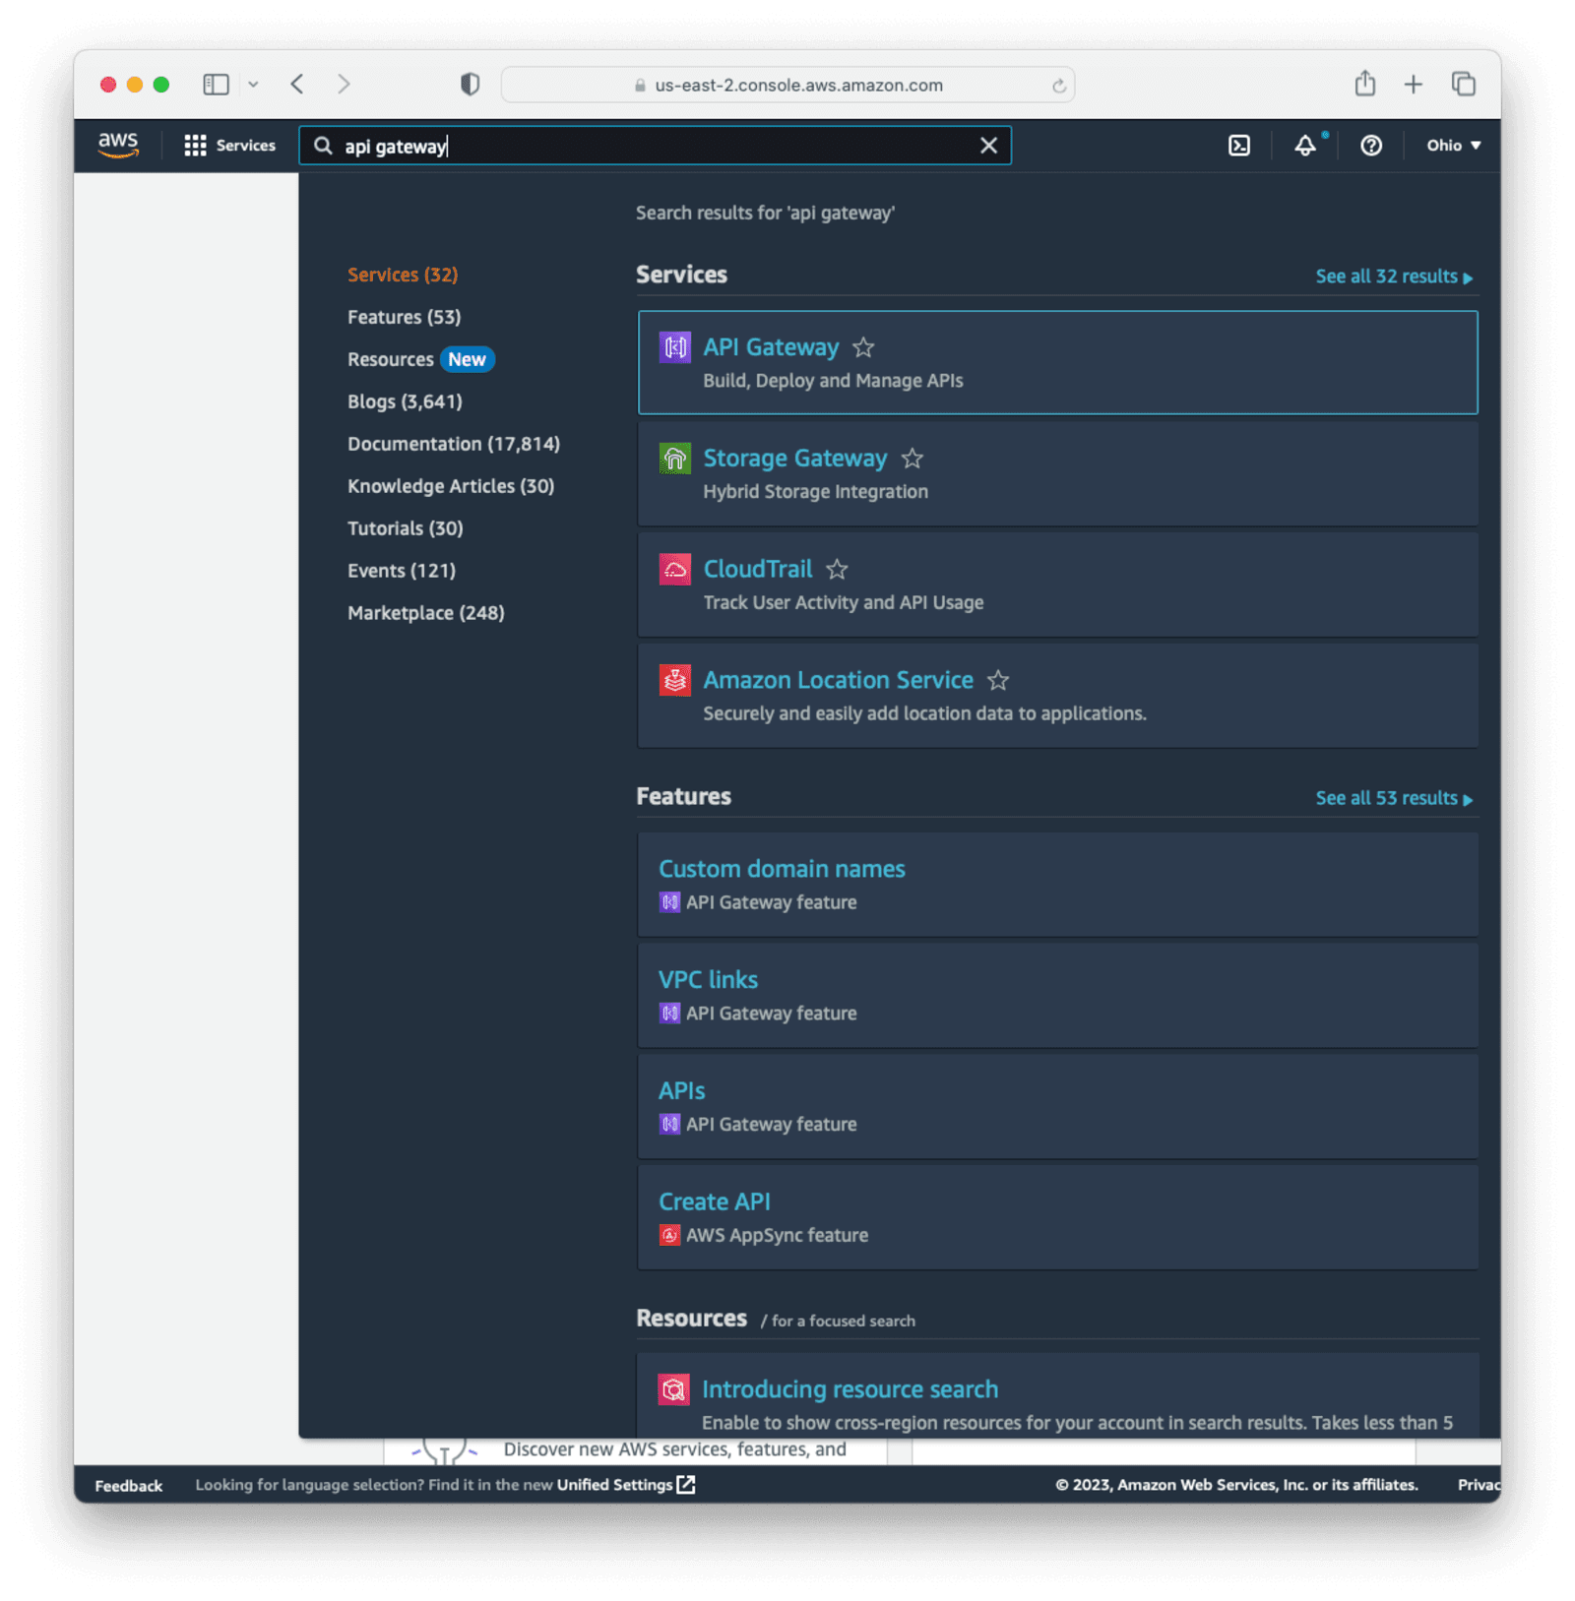Favorite CloudTrail with its star
This screenshot has width=1575, height=1601.
837,570
